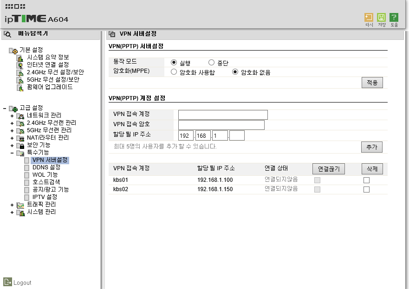Screen dimensions: 409x289
Task: Open 펌웨어 업그레이드 icon
Action: 20,88
